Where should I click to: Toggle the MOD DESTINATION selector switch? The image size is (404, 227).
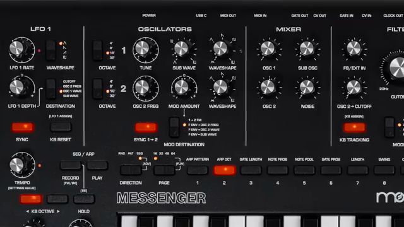pyautogui.click(x=174, y=127)
